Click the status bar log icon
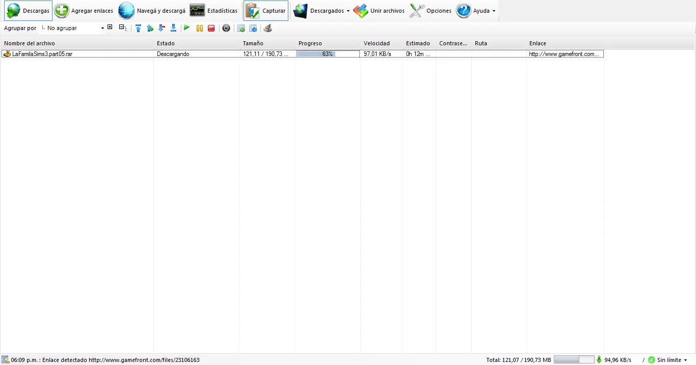 pyautogui.click(x=6, y=360)
